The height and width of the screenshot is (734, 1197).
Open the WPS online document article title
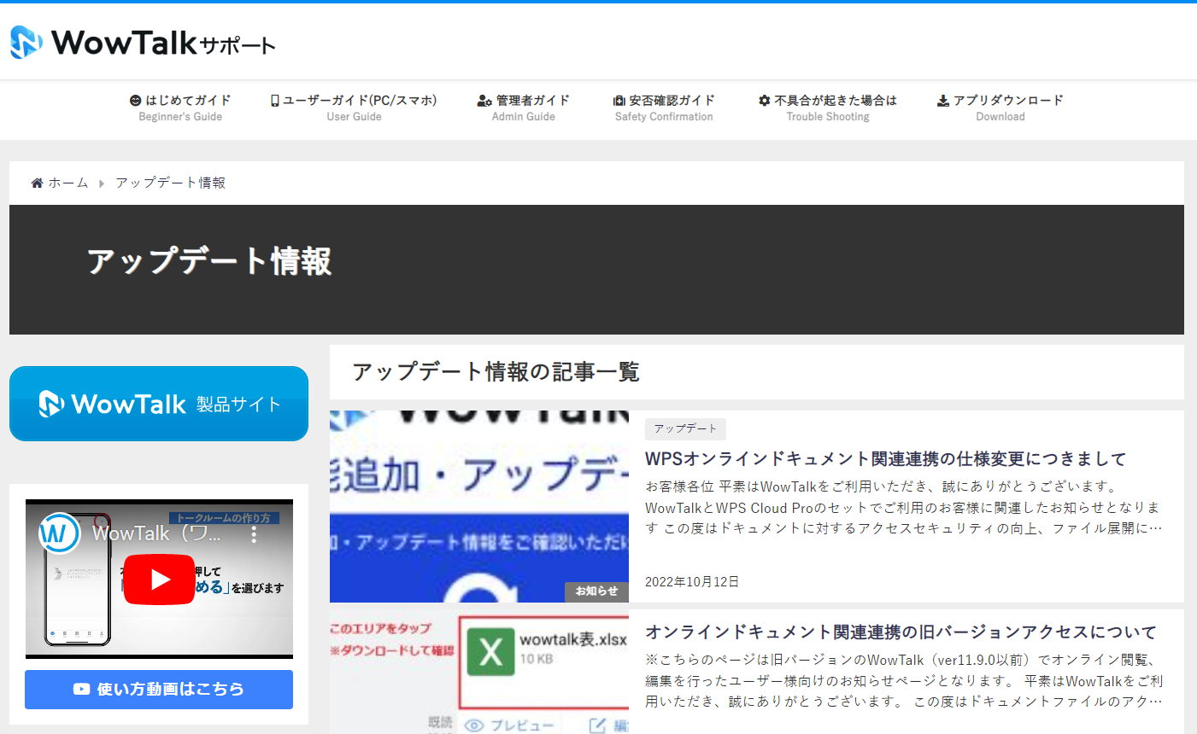[x=885, y=459]
